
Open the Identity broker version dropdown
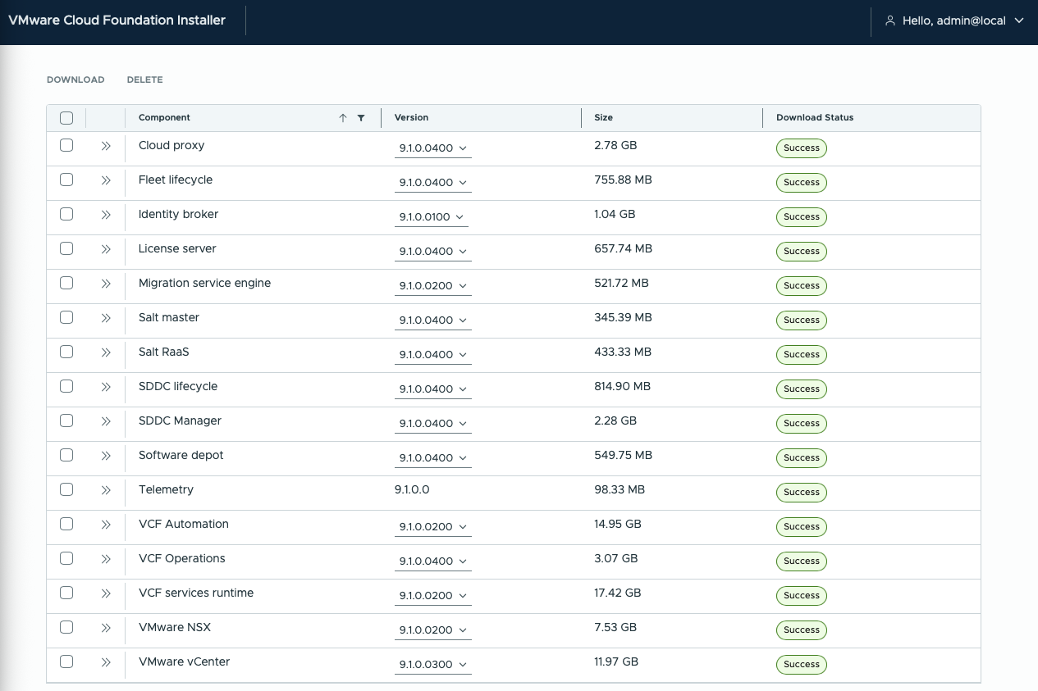point(433,217)
